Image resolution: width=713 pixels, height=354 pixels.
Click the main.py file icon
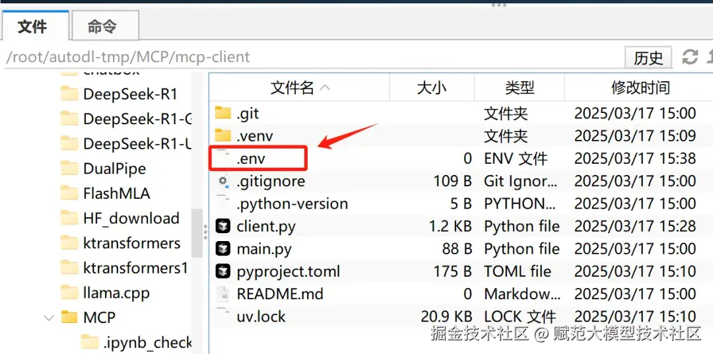(223, 249)
